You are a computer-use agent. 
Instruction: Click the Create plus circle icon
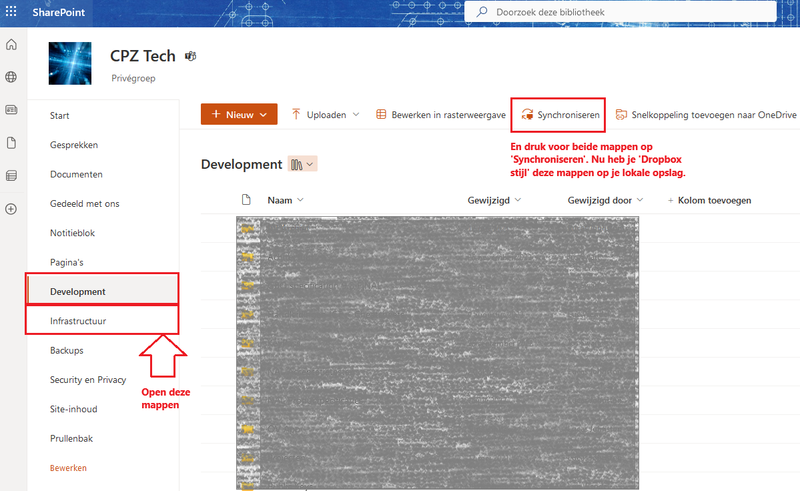(x=11, y=209)
